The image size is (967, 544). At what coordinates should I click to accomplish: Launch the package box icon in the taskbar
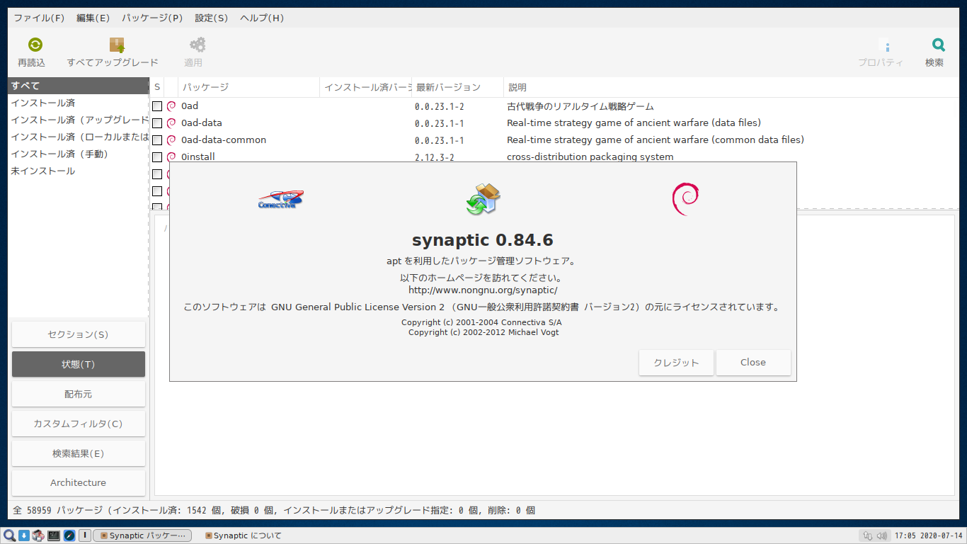point(38,535)
